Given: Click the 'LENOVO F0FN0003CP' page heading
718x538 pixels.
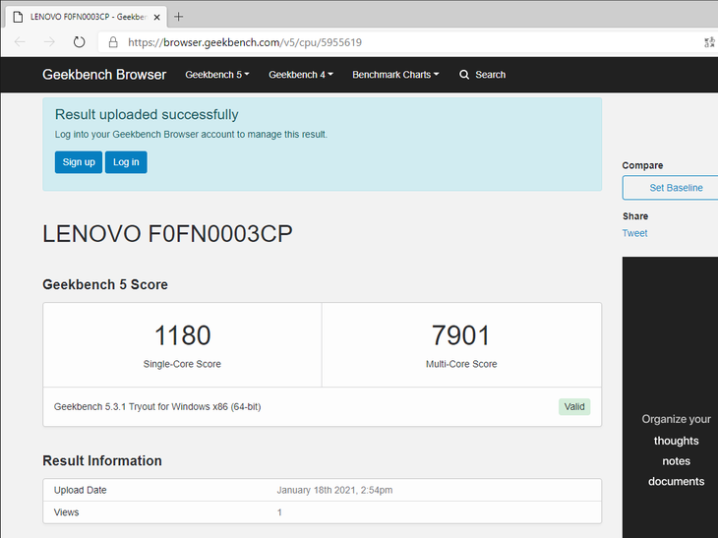Looking at the screenshot, I should coord(167,233).
